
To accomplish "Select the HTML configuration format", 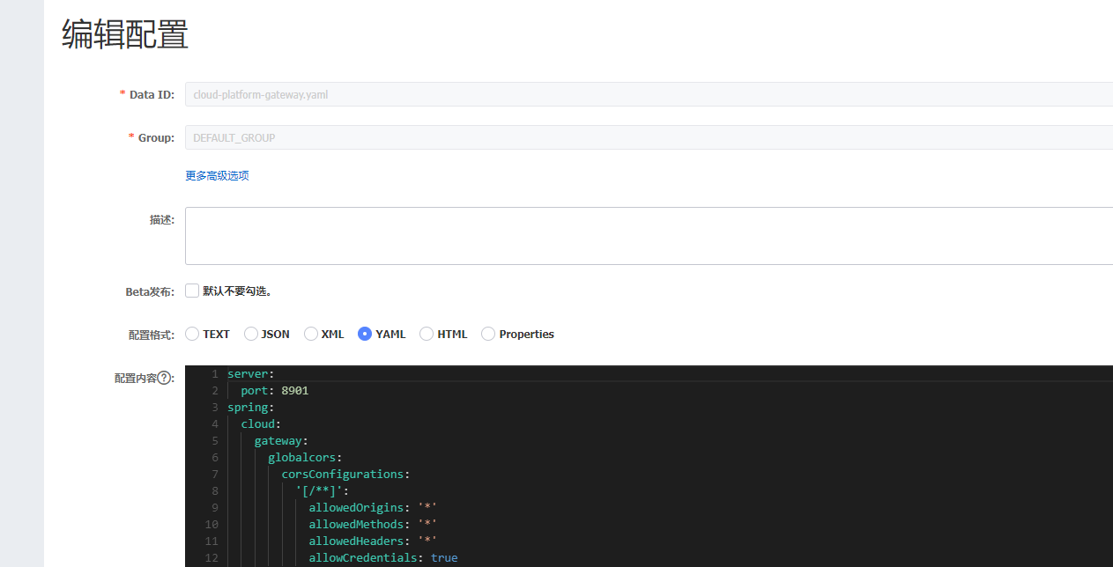I will [426, 334].
